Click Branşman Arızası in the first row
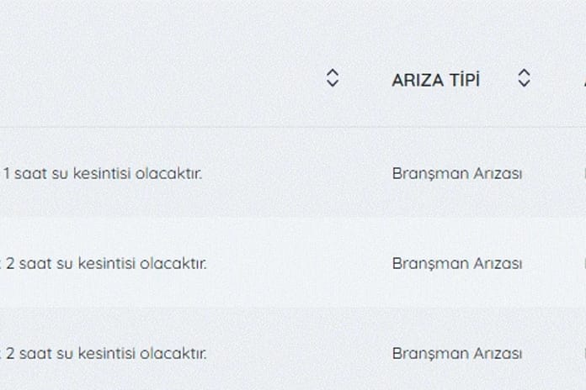Image resolution: width=586 pixels, height=390 pixels. [456, 174]
